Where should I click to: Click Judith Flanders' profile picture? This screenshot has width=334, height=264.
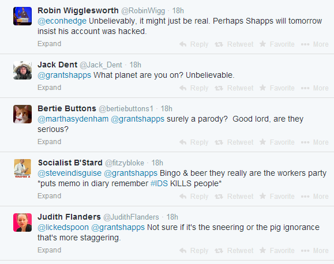coord(22,222)
